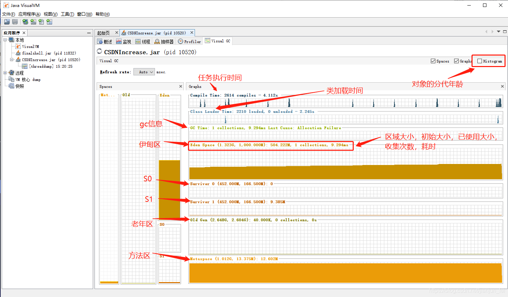Open the 帮助(H) menu
The height and width of the screenshot is (297, 508).
103,14
